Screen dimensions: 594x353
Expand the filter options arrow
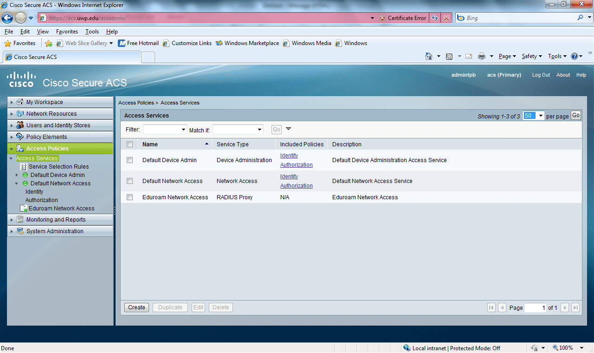click(288, 129)
